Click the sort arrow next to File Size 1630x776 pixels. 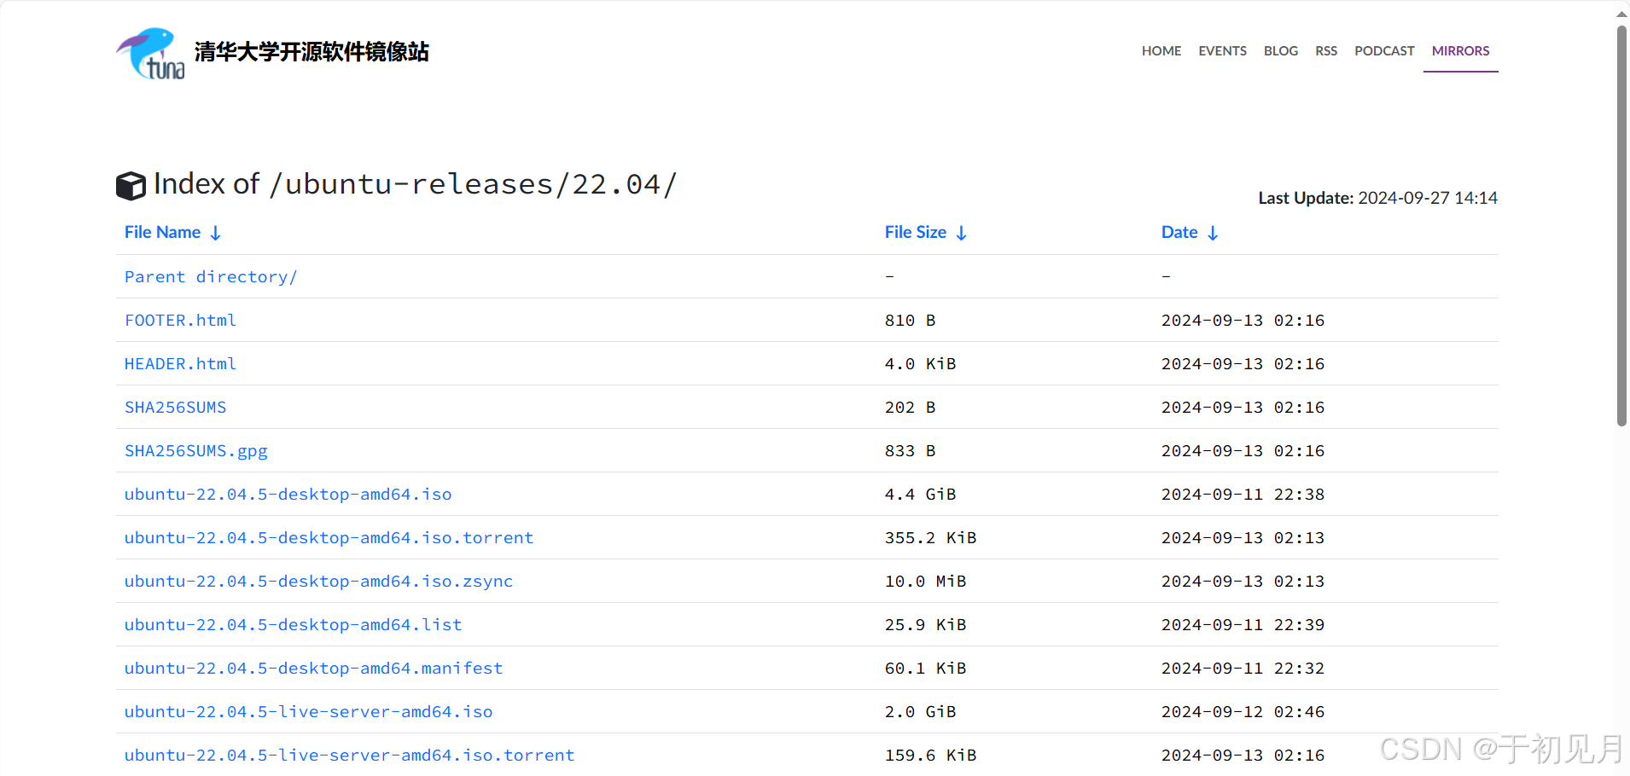tap(962, 233)
